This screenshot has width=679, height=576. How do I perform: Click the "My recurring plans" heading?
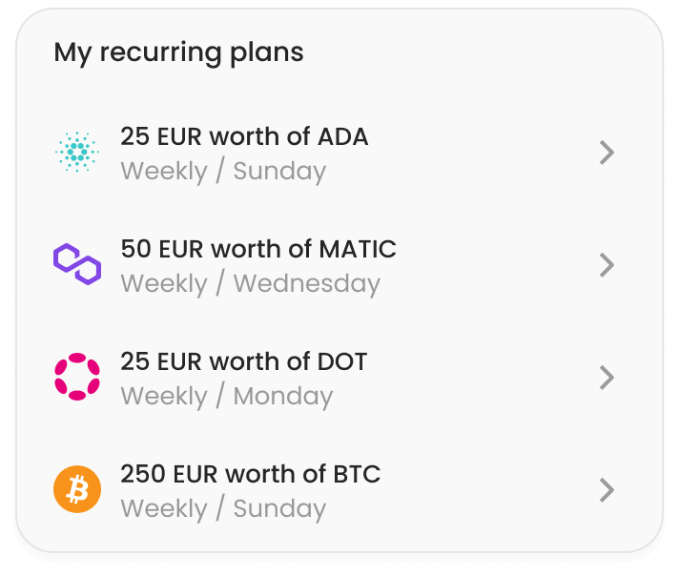point(178,52)
